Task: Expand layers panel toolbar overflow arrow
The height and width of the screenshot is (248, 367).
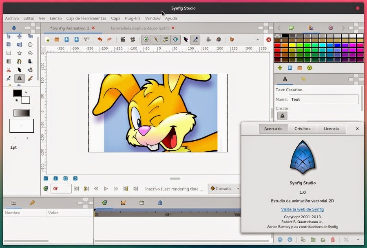Action: 358,239
